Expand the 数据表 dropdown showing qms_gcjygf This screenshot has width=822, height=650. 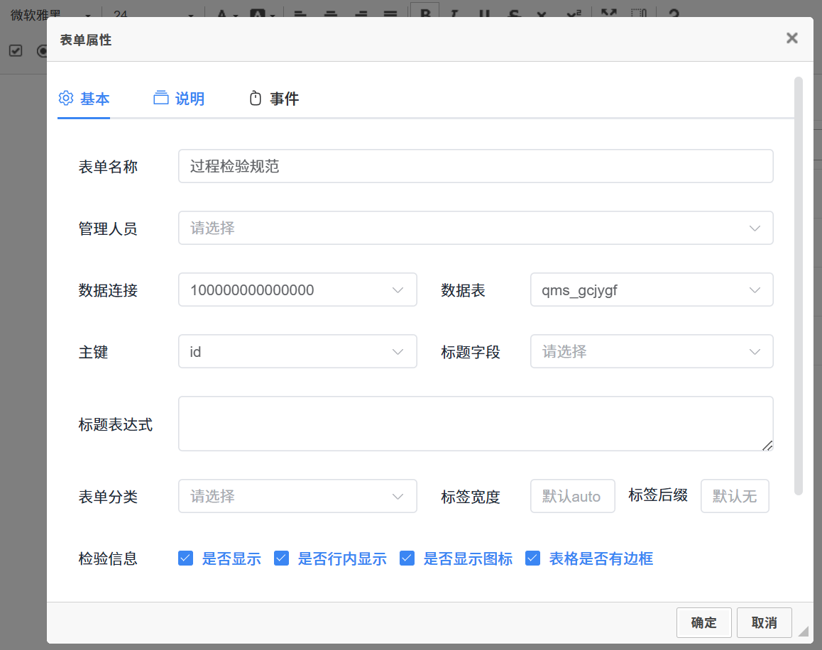click(x=651, y=290)
